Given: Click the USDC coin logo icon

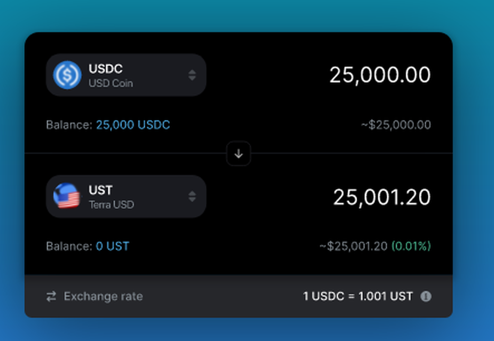Looking at the screenshot, I should pyautogui.click(x=67, y=75).
